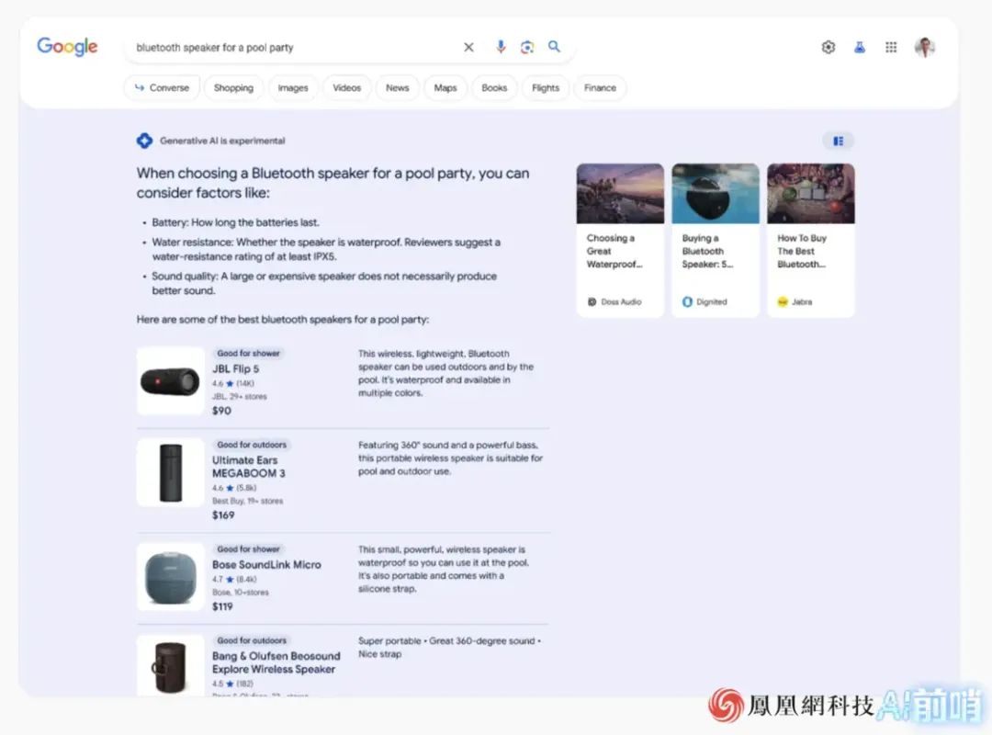The height and width of the screenshot is (735, 992).
Task: Open Search Labs flask icon
Action: [x=860, y=48]
